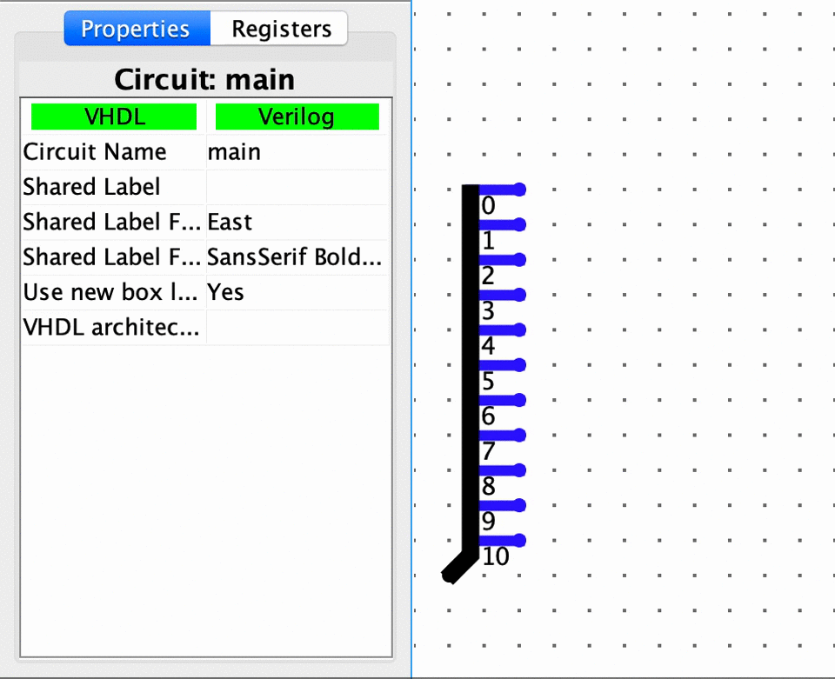
Task: Click splitter output pin 7 endpoint
Action: (x=520, y=435)
